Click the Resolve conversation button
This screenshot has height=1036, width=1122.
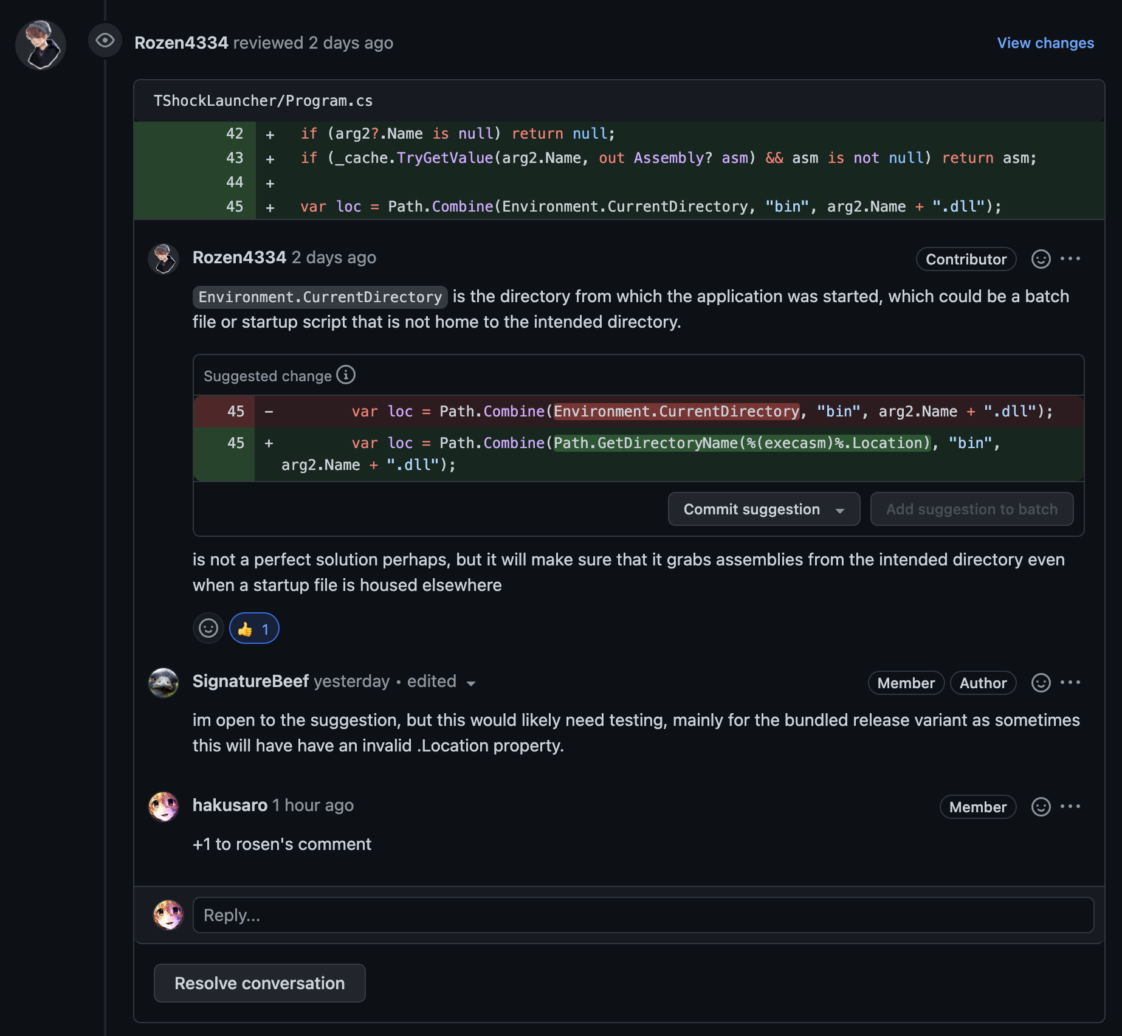259,983
